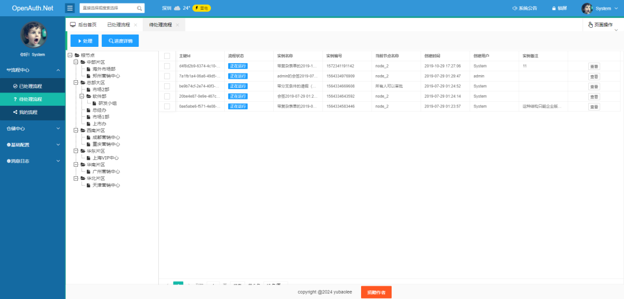Click the yellow 雷电 lightning badge
This screenshot has height=299, width=624.
(202, 9)
